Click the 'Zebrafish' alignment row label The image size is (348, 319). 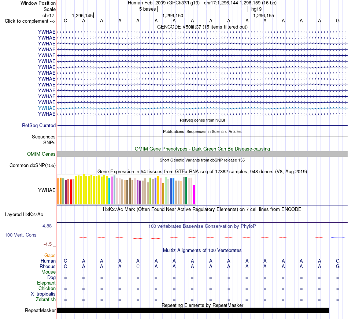(46, 300)
